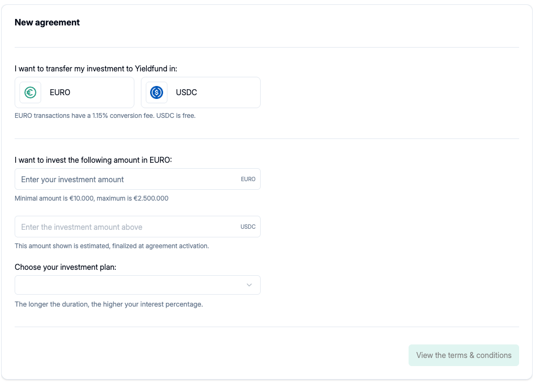Screen dimensions: 537x385
Task: Click 'Choose your investment plan:' label
Action: click(66, 267)
